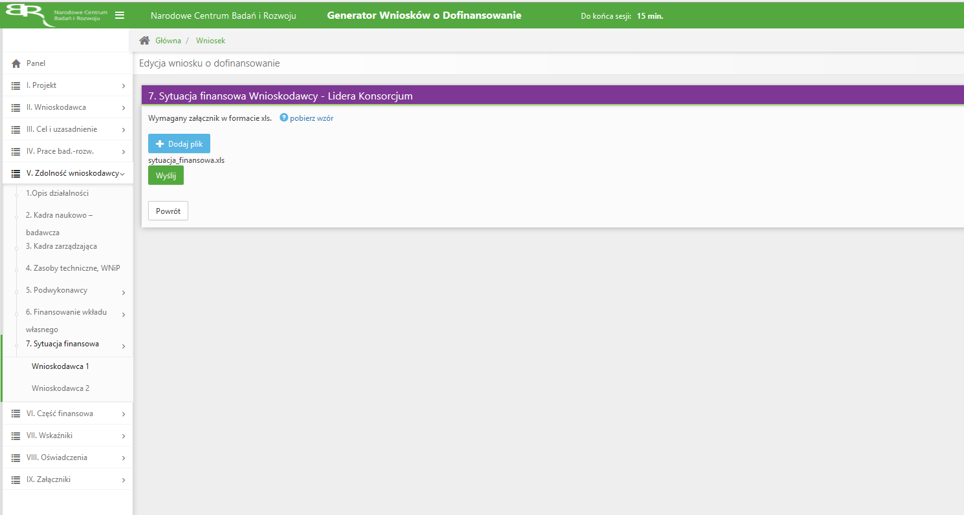The width and height of the screenshot is (964, 515).
Task: Select 3. Kadra zarządzająca subitem
Action: click(x=61, y=246)
